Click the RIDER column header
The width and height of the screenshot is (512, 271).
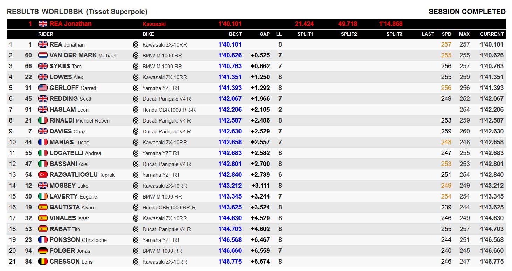tap(46, 34)
